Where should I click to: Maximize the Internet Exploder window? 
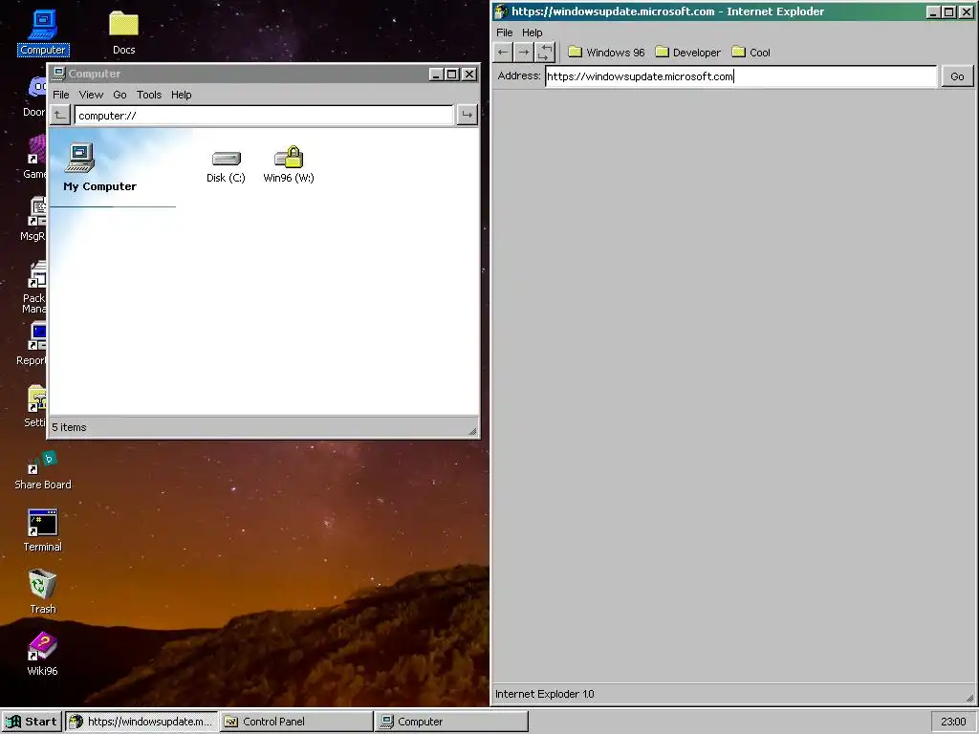(948, 11)
